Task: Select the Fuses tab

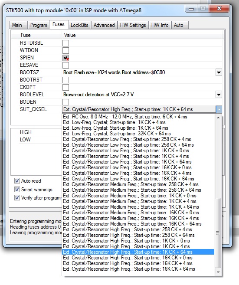Action: pos(59,24)
